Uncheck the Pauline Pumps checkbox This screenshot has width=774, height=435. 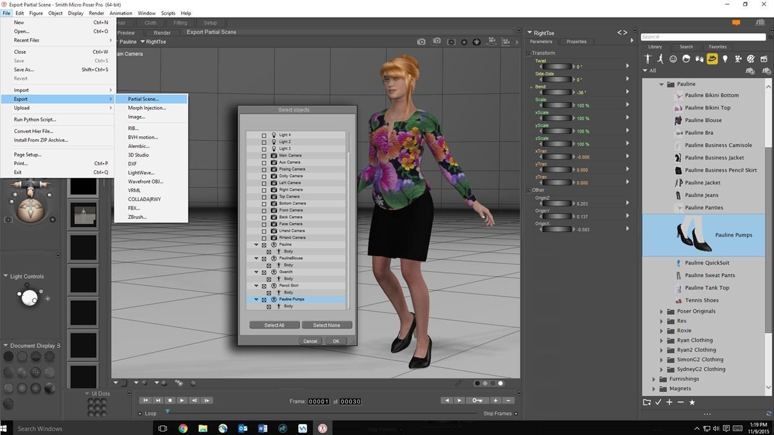click(x=264, y=299)
